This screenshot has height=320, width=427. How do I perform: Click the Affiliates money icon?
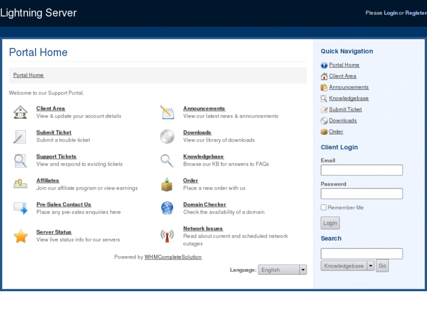(x=21, y=184)
